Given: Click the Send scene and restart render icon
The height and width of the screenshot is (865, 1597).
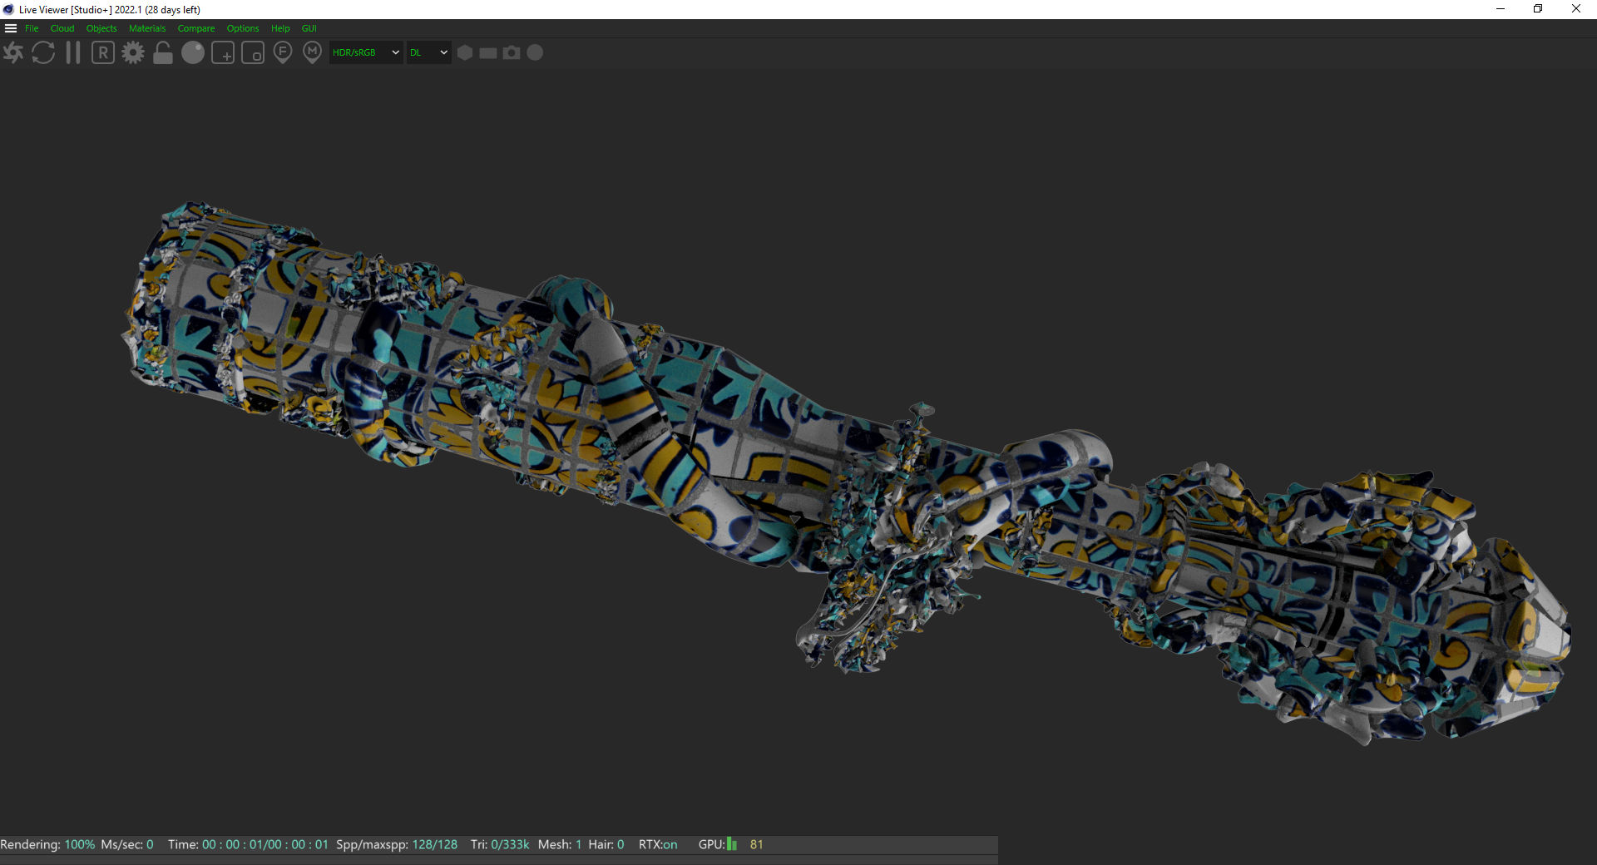Looking at the screenshot, I should point(13,53).
